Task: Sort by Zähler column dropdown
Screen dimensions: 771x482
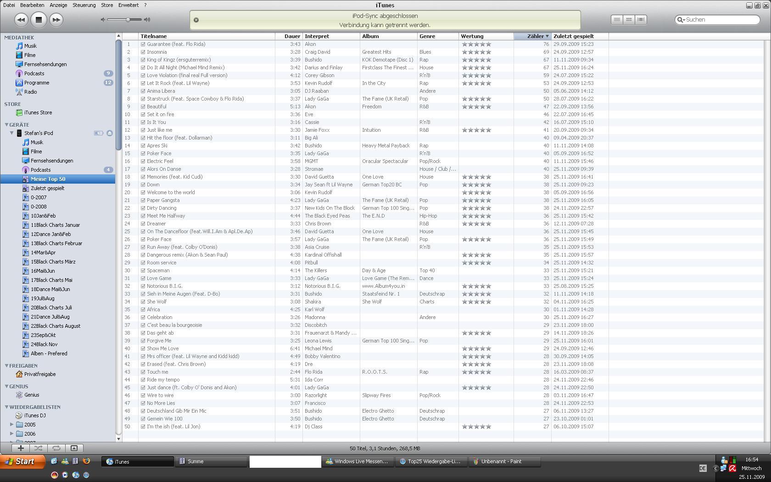Action: (x=532, y=36)
